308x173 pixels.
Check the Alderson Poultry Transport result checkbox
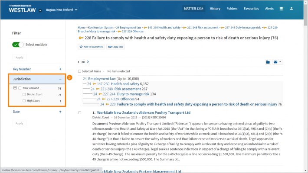click(79, 112)
